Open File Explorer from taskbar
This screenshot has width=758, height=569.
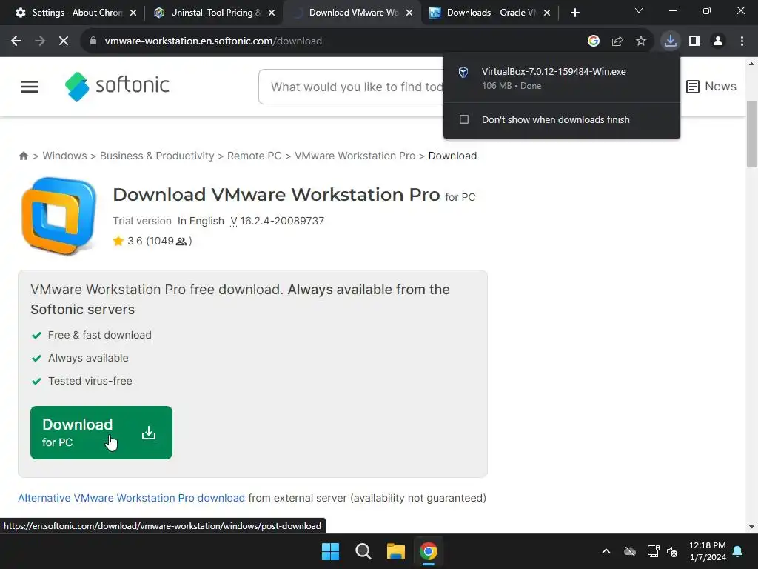pos(396,551)
